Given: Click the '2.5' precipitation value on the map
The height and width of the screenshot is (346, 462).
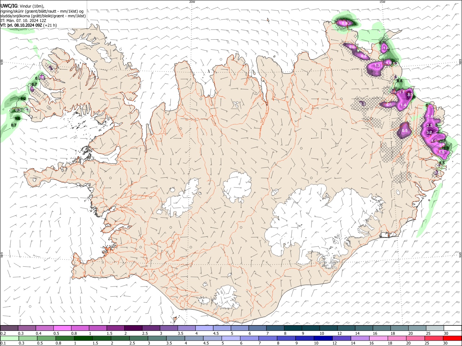Looking at the screenshot, I should coord(430,125).
